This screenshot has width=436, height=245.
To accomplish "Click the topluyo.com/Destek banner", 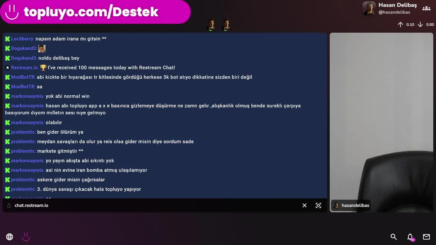I will (x=95, y=12).
